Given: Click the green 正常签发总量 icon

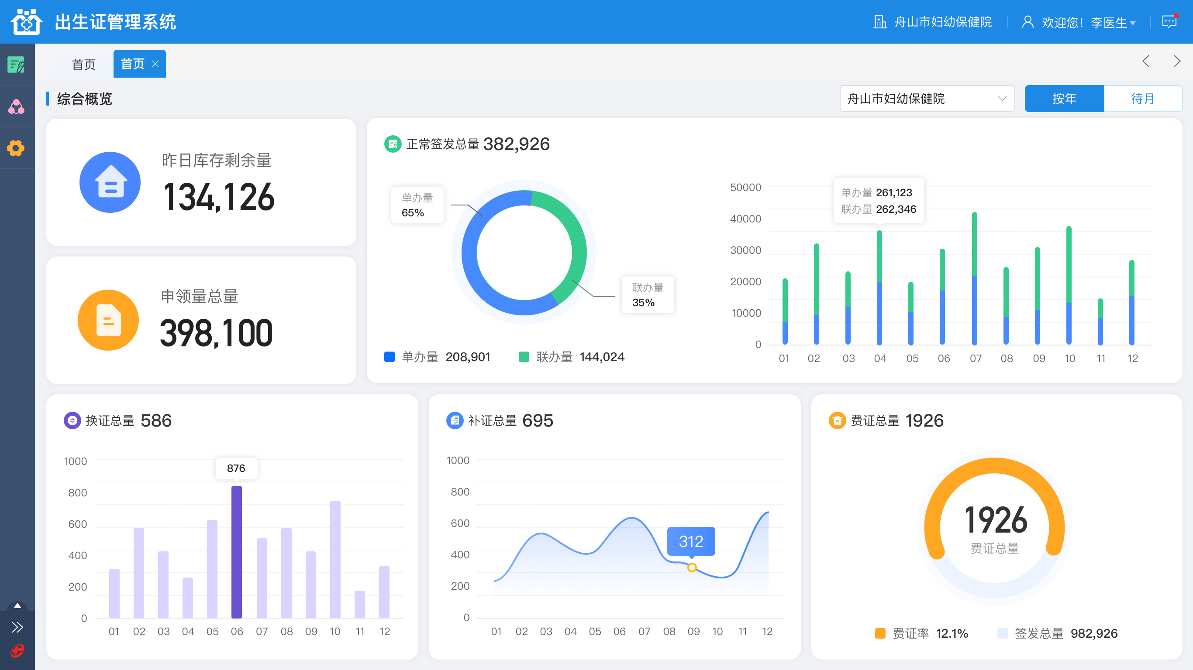Looking at the screenshot, I should point(393,144).
